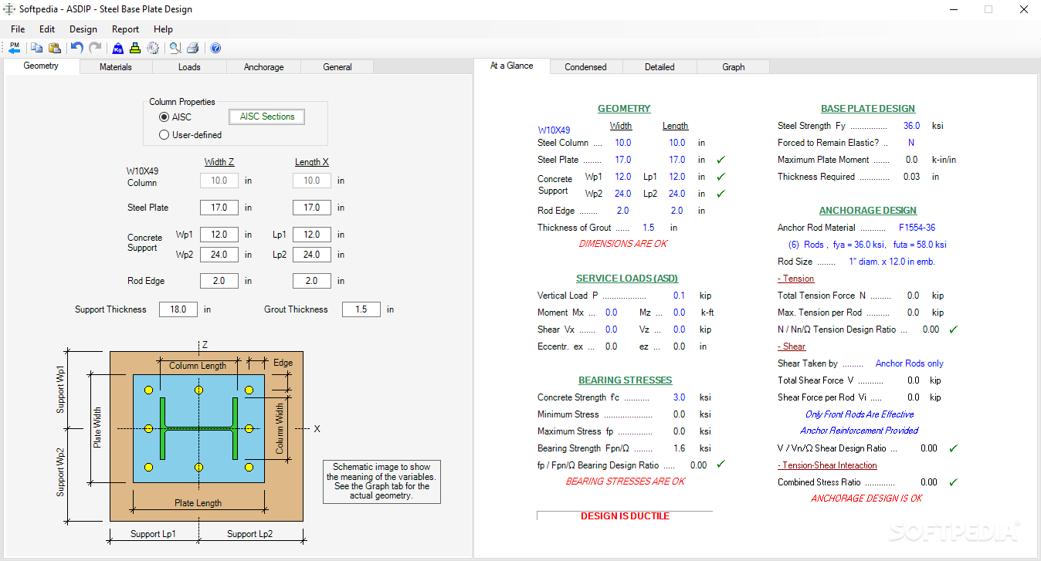The width and height of the screenshot is (1041, 561).
Task: Click the Rod Edge Width Z field
Action: pos(219,281)
